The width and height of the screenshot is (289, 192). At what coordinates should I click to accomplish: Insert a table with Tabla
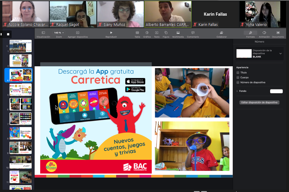coord(137,34)
